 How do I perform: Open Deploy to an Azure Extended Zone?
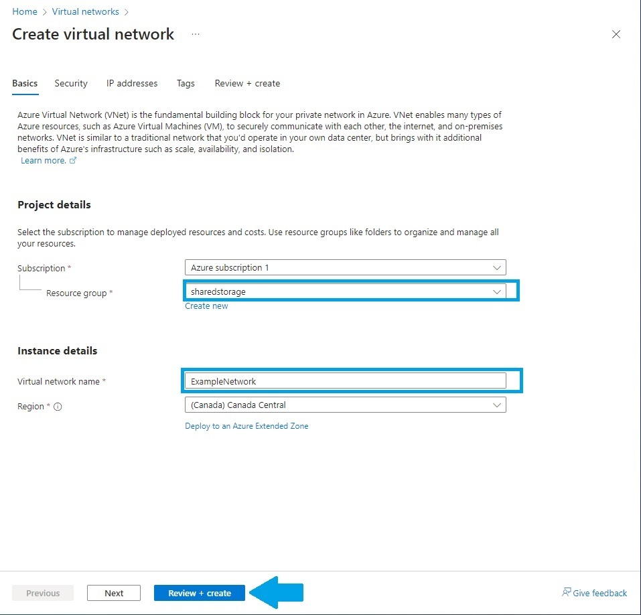pyautogui.click(x=247, y=425)
